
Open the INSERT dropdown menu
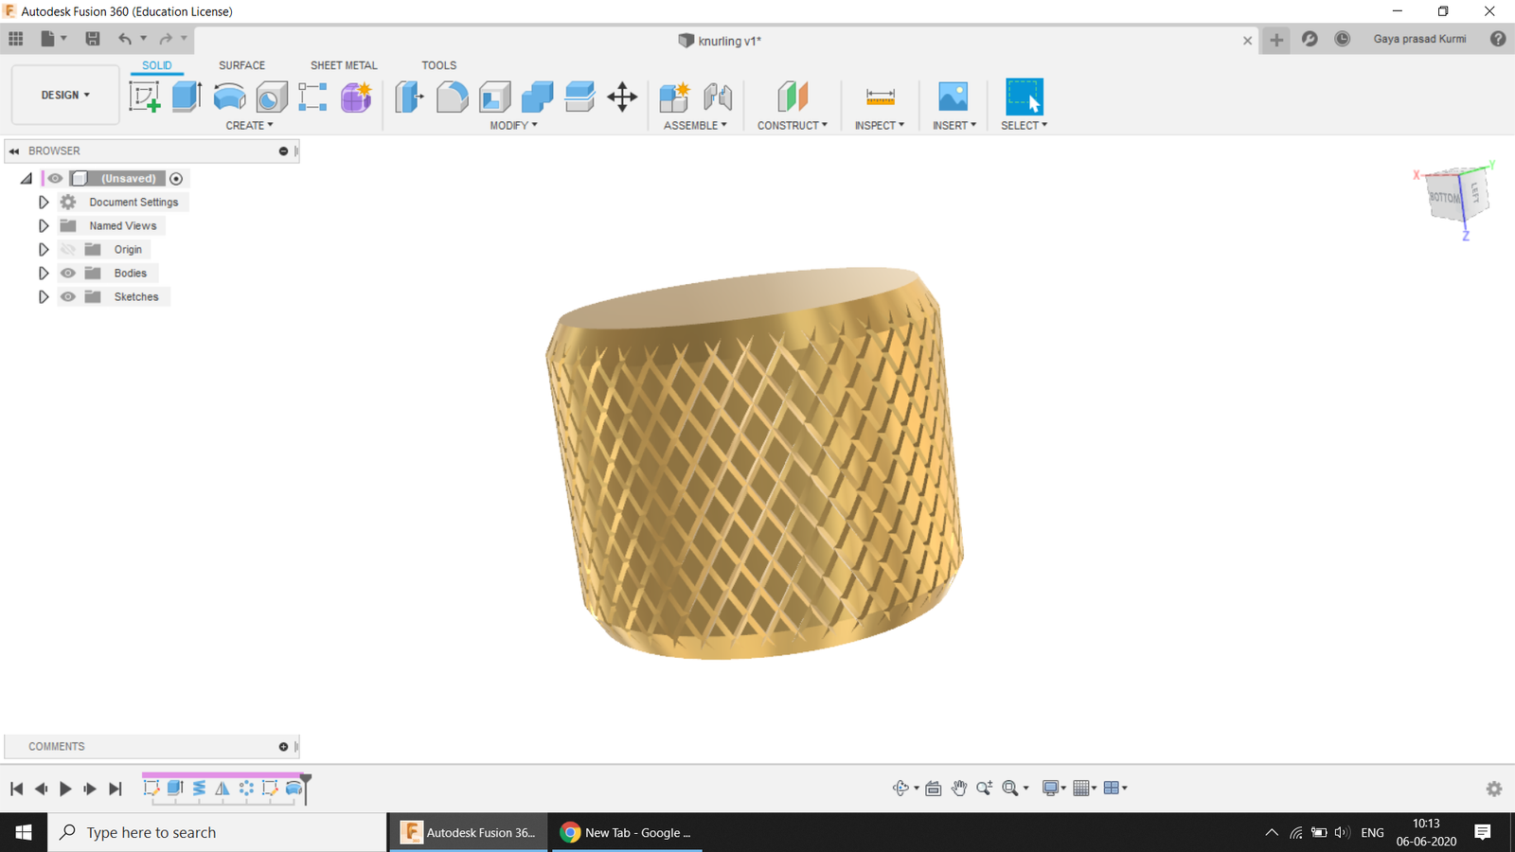pyautogui.click(x=954, y=125)
